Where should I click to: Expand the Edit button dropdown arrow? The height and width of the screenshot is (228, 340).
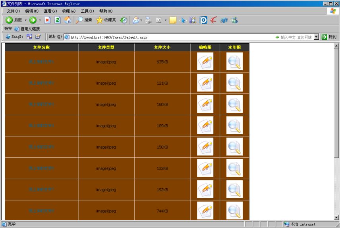click(x=166, y=20)
